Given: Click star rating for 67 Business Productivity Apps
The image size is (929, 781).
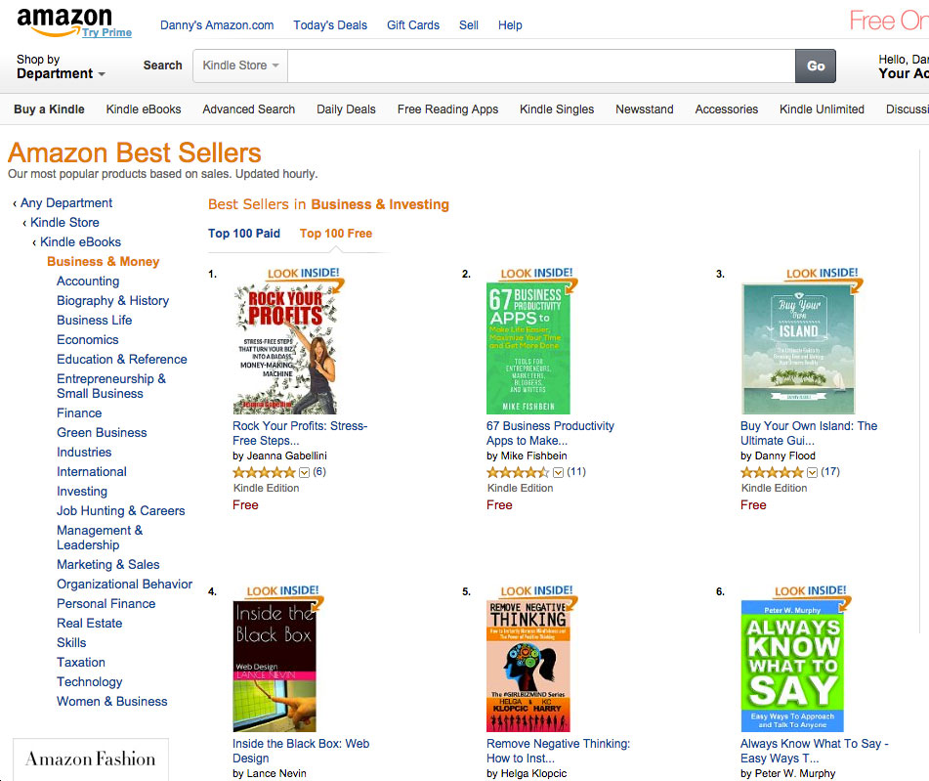Looking at the screenshot, I should (x=518, y=472).
